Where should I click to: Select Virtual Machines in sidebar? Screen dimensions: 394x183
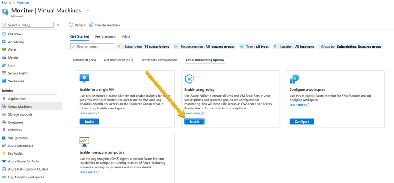[31, 107]
